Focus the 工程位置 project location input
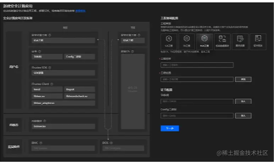 coord(197,79)
